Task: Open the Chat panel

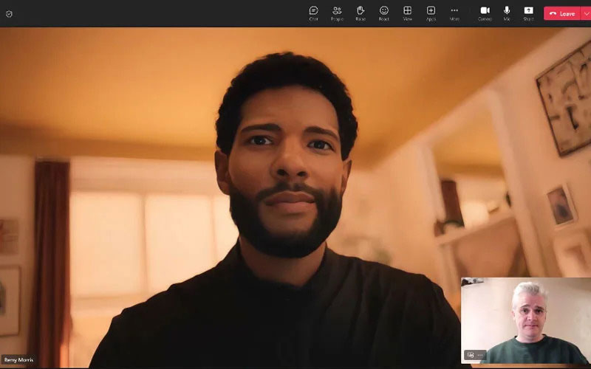Action: click(x=313, y=13)
